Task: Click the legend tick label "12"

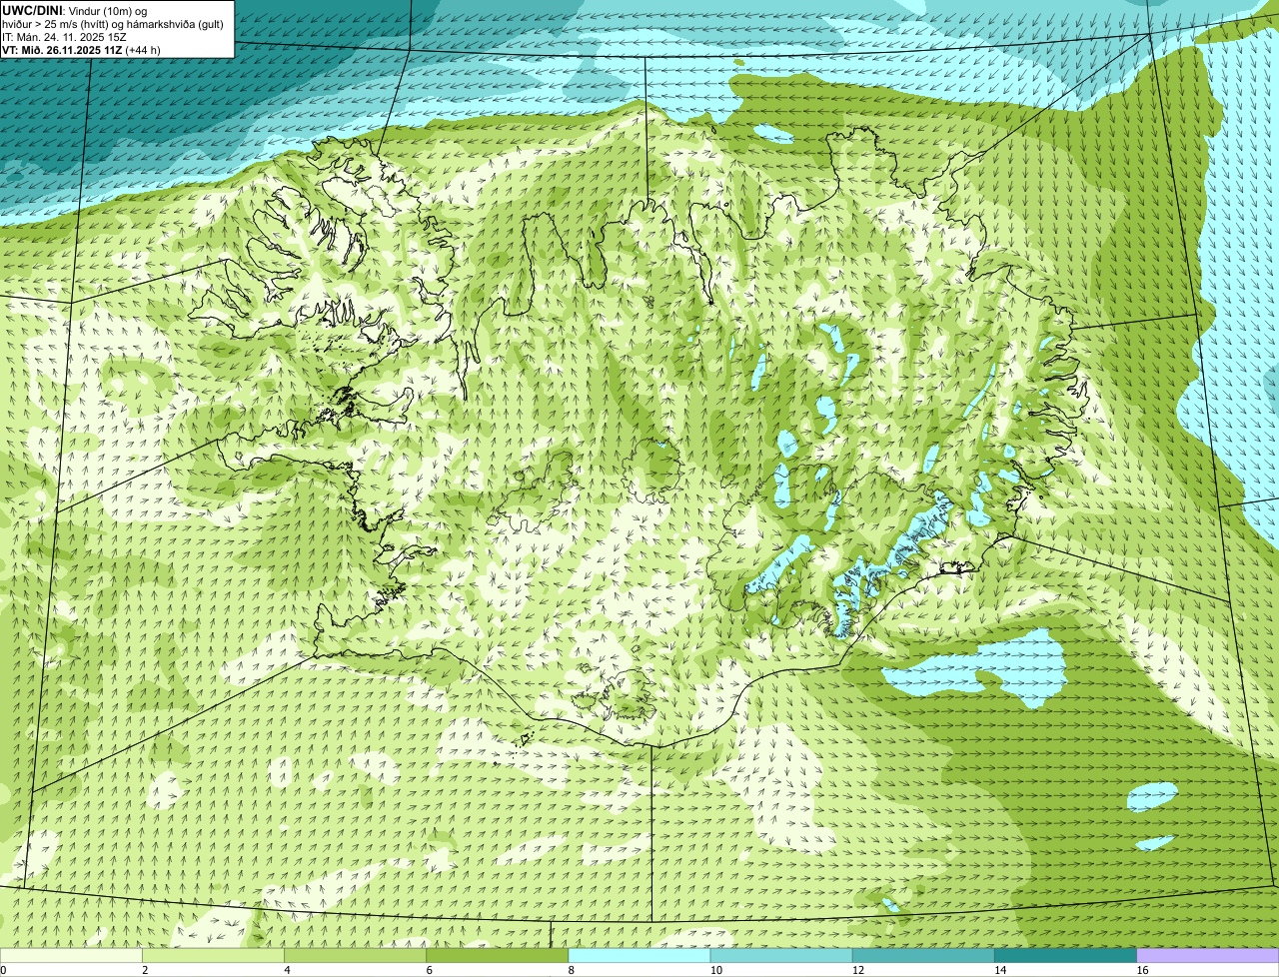Action: 858,970
